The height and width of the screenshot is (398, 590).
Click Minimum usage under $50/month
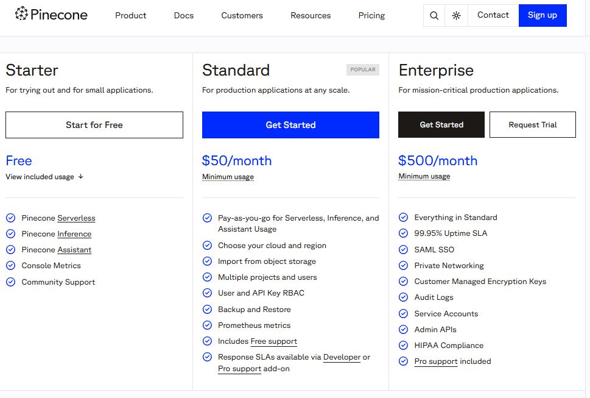point(228,177)
